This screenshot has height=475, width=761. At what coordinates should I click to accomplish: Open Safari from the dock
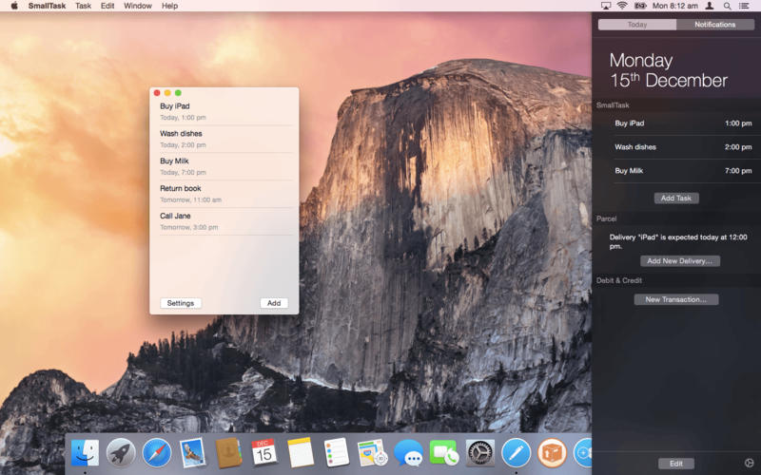(157, 452)
